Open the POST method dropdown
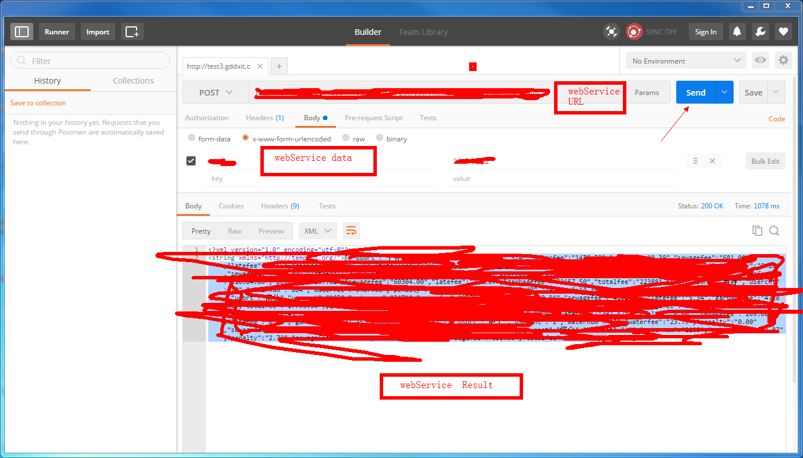803x458 pixels. (216, 92)
